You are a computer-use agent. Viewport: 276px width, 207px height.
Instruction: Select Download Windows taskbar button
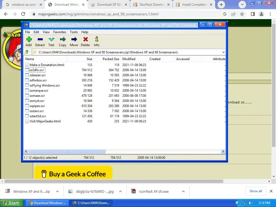click(x=47, y=203)
